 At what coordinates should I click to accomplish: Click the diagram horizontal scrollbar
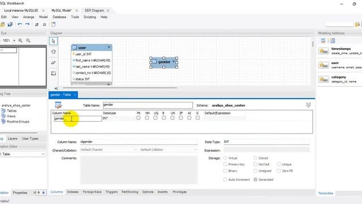pos(120,88)
